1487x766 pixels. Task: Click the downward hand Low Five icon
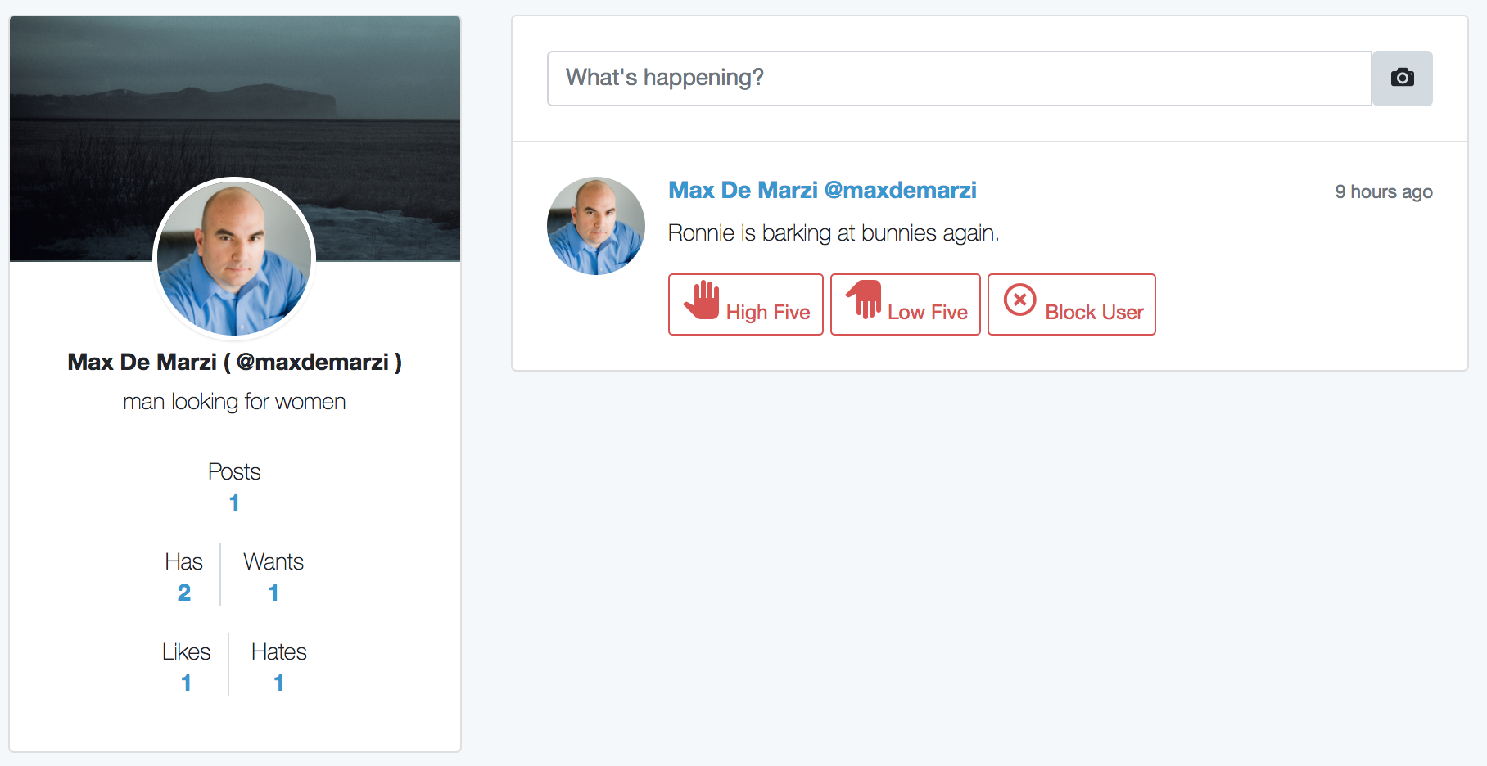point(864,300)
